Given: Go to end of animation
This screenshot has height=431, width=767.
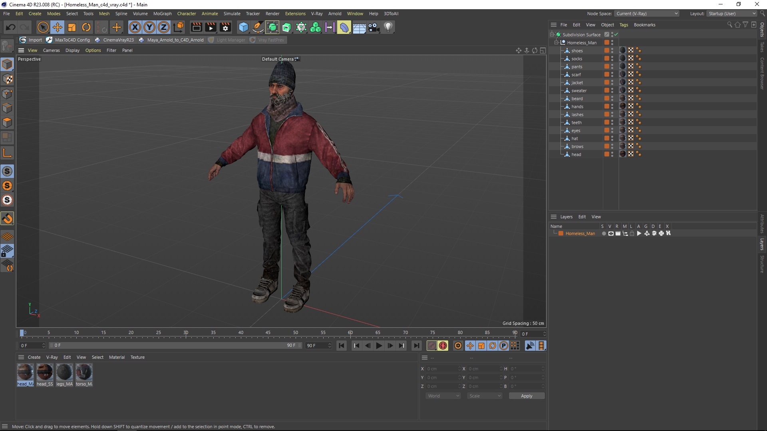Looking at the screenshot, I should pyautogui.click(x=416, y=346).
